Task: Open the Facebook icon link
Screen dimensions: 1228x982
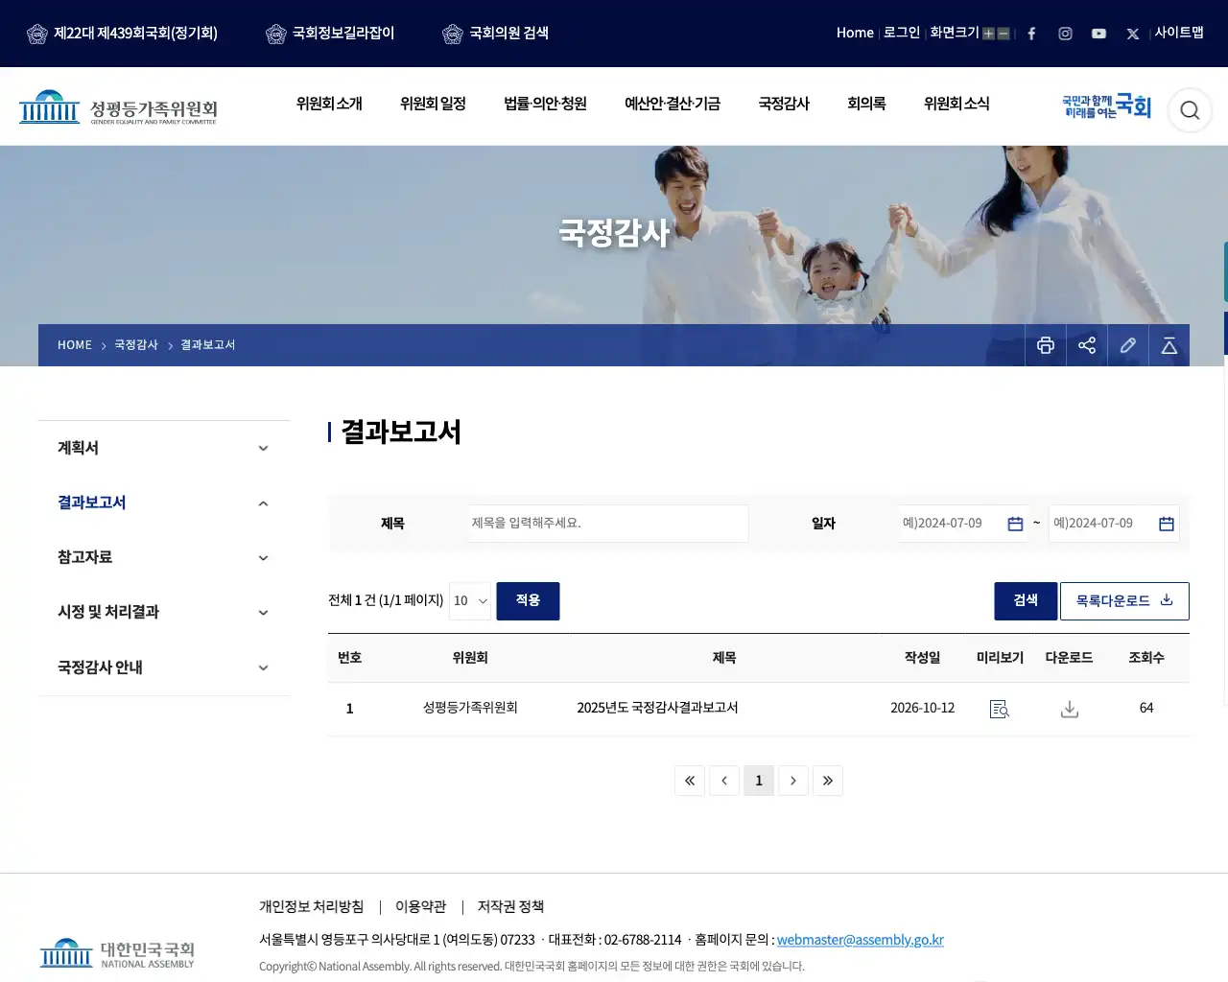Action: 1031,34
